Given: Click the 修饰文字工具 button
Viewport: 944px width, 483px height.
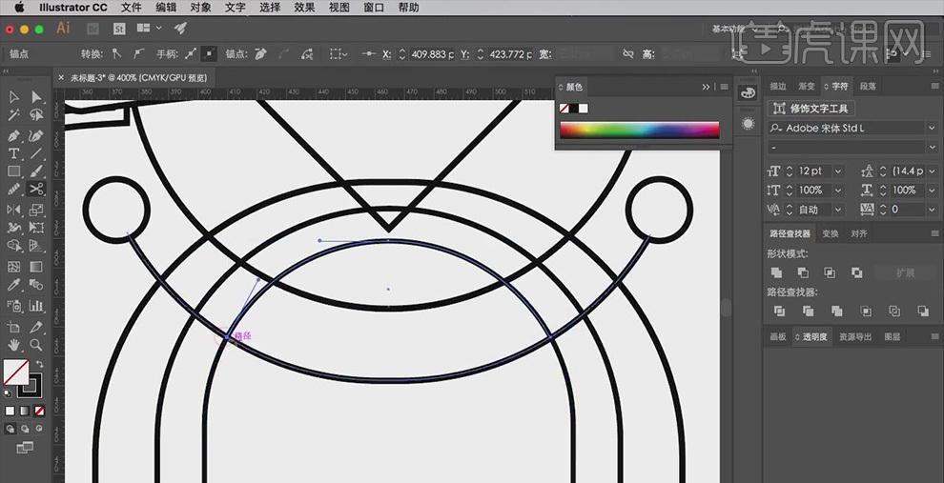Looking at the screenshot, I should pyautogui.click(x=811, y=109).
